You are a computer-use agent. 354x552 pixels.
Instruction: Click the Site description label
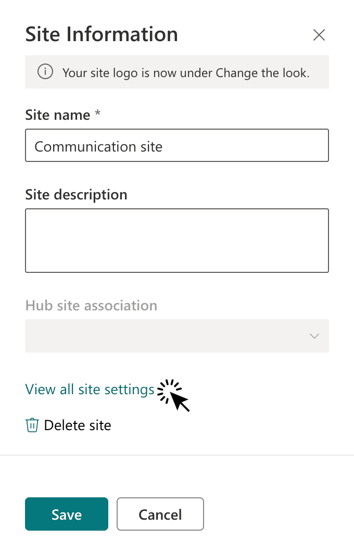(x=76, y=195)
